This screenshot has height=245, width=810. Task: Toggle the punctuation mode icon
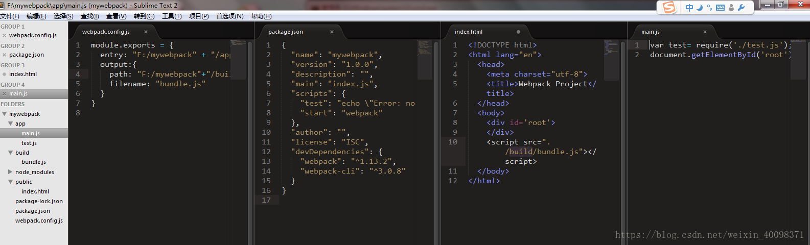709,8
